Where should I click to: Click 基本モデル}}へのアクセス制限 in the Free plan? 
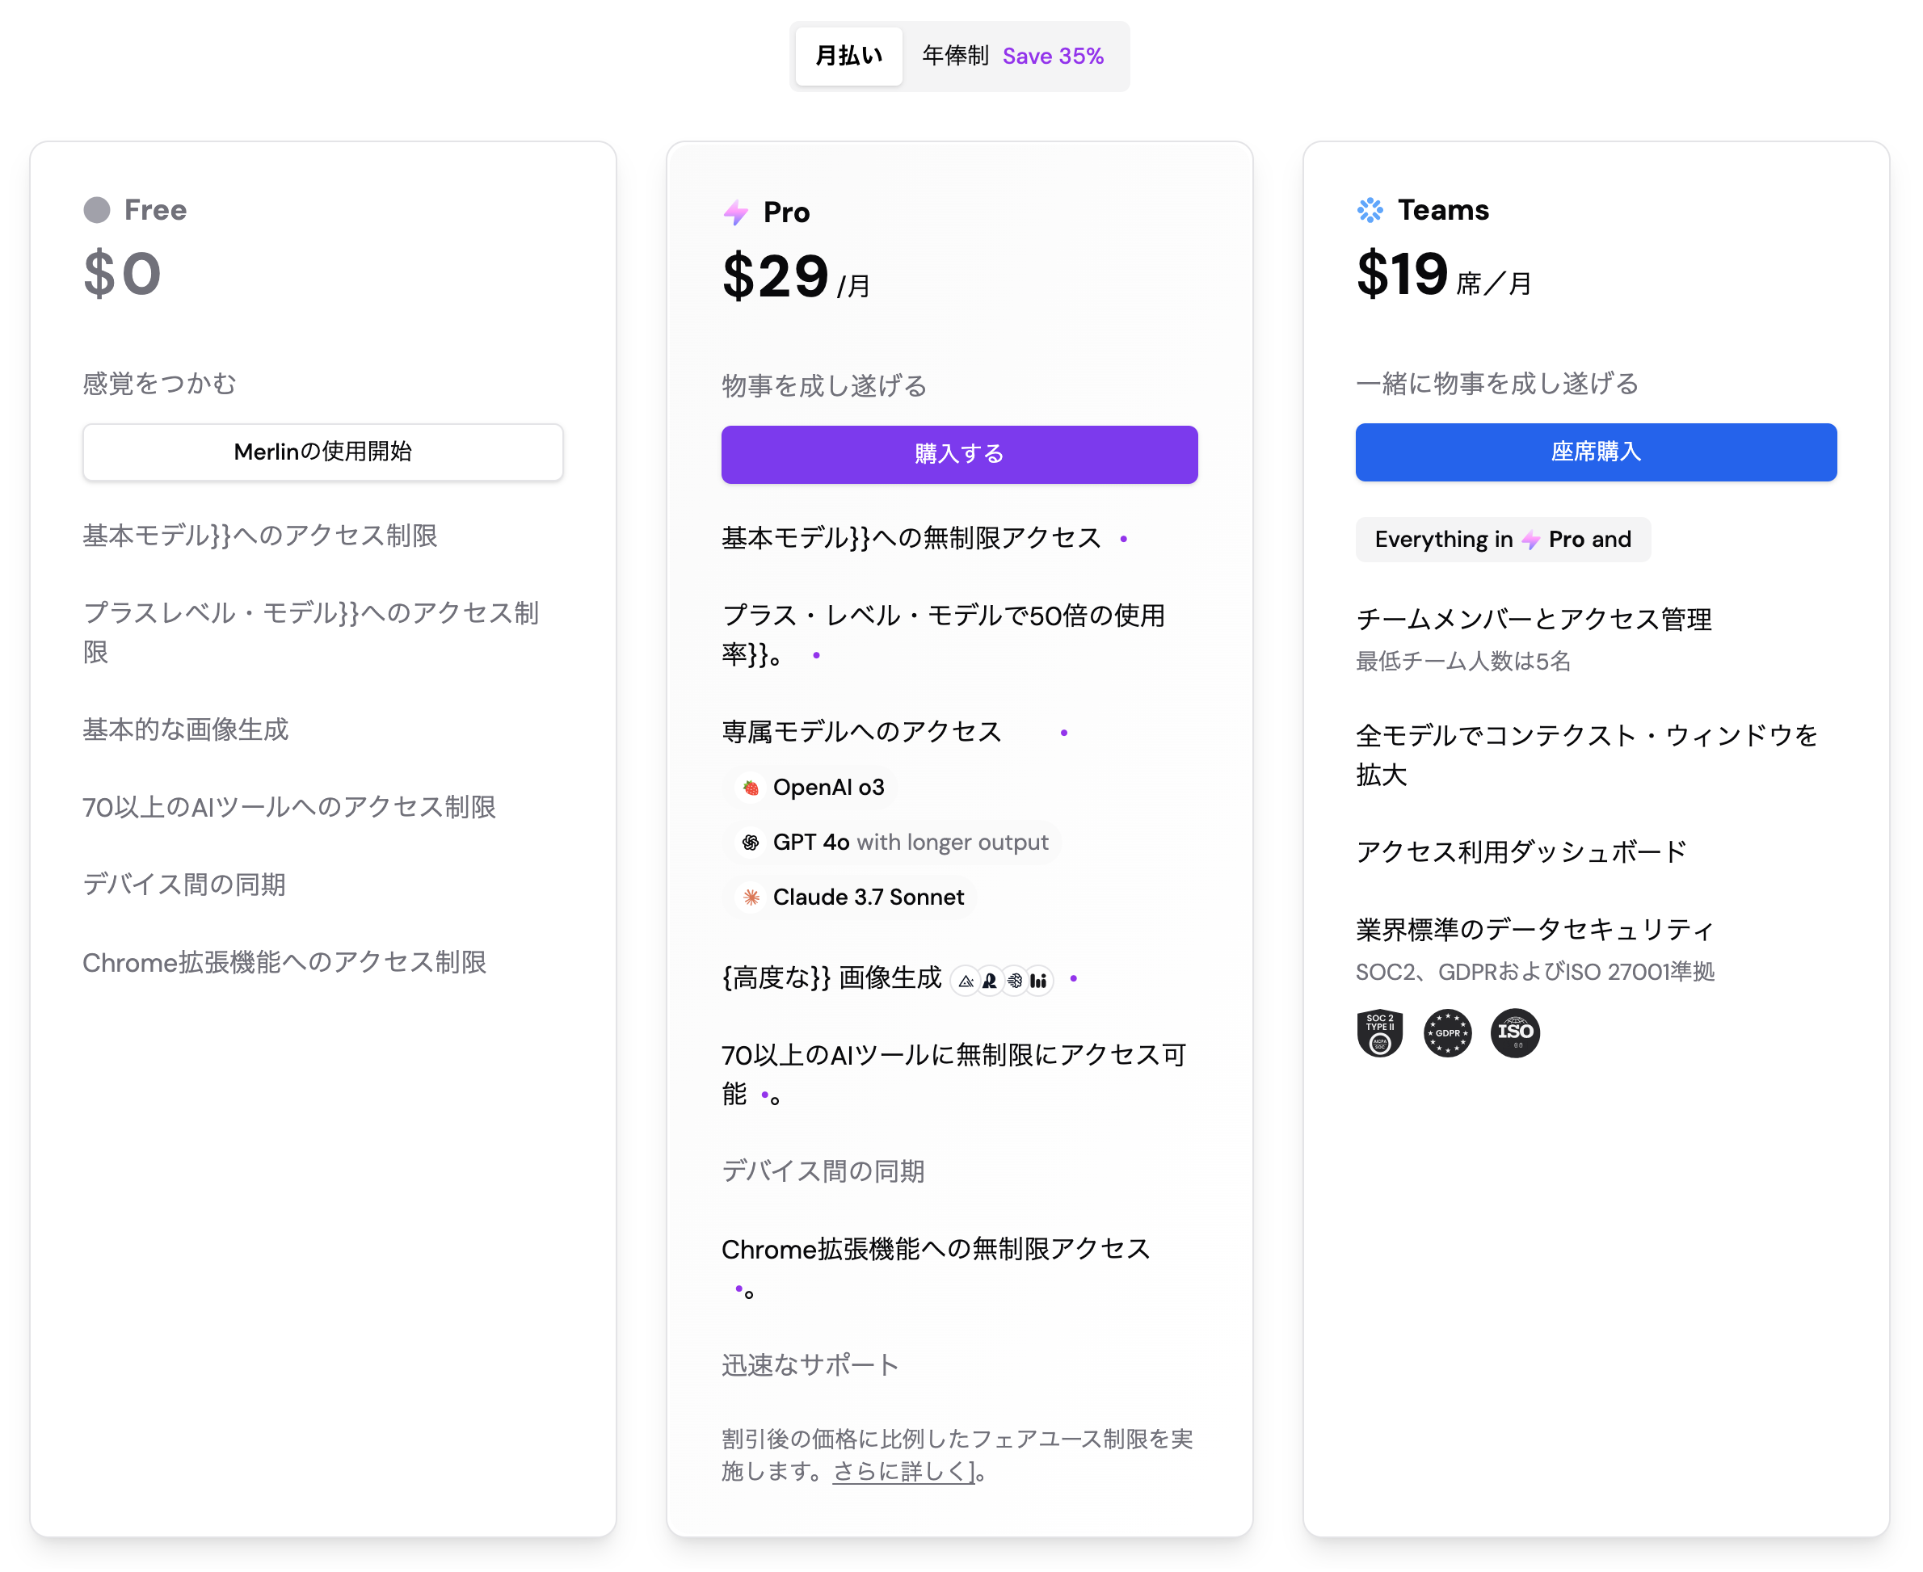click(x=261, y=536)
